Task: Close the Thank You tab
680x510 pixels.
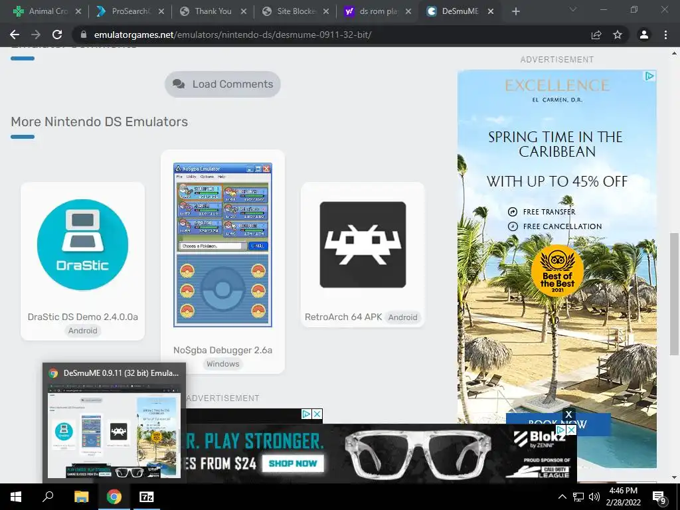Action: tap(243, 12)
